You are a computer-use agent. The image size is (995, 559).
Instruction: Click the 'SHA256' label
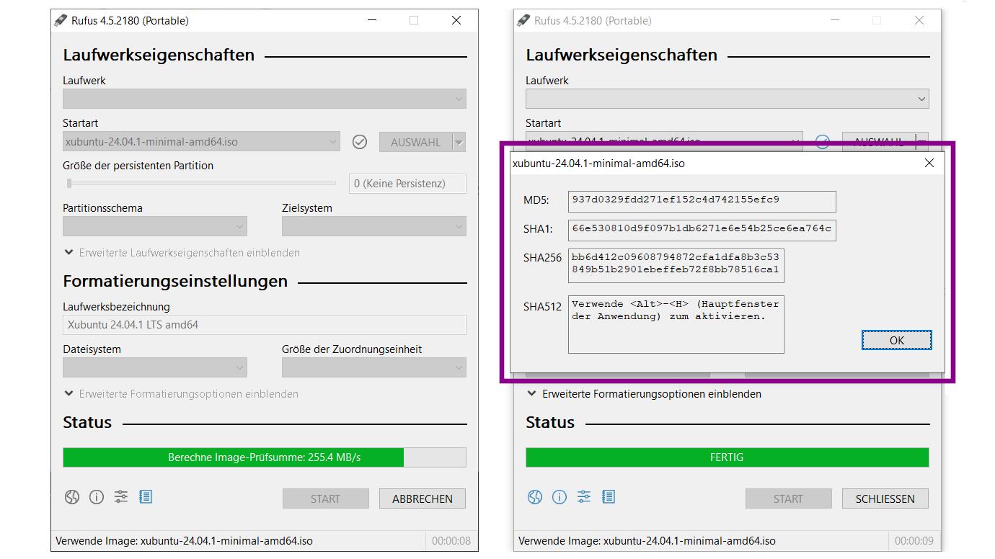click(x=543, y=258)
